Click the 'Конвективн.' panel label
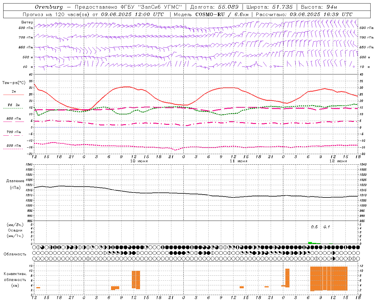Screen dimensions: 375x300 (15, 274)
